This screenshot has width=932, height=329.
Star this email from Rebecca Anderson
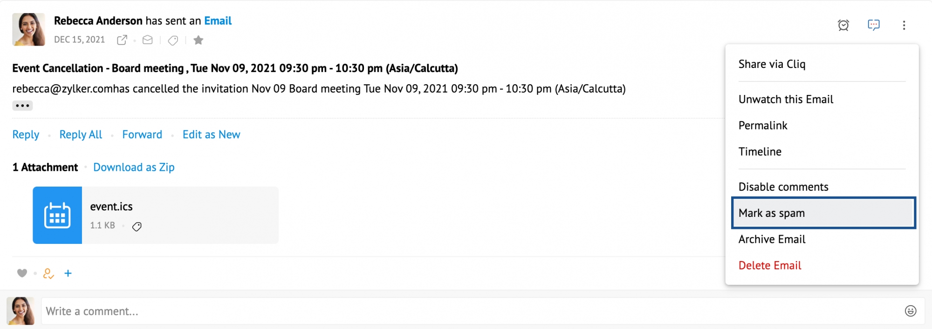(x=199, y=40)
